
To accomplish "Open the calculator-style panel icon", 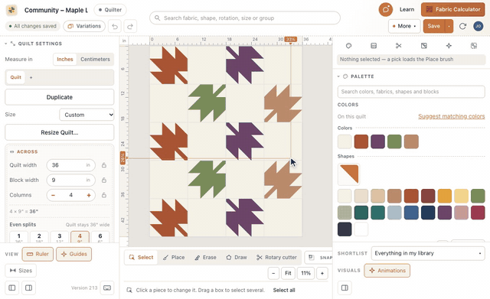I will pyautogui.click(x=374, y=46).
